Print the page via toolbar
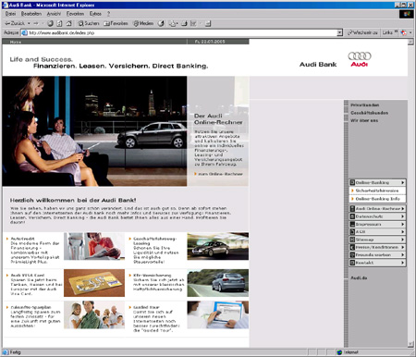 pos(184,23)
